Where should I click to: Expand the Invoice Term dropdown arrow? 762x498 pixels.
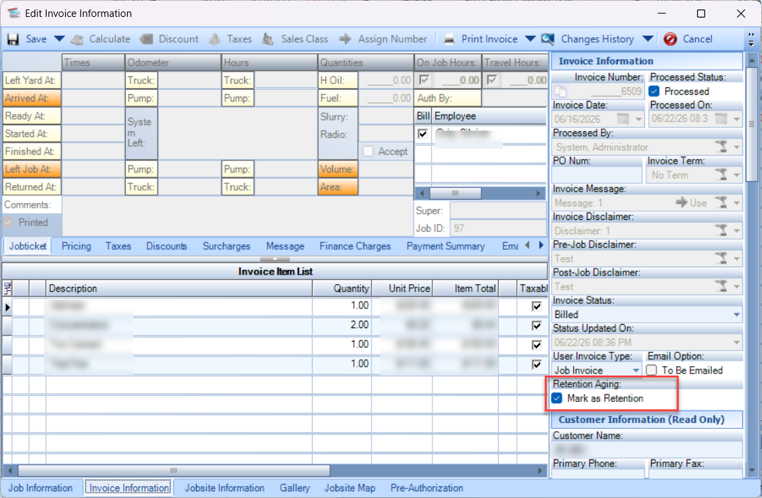737,175
